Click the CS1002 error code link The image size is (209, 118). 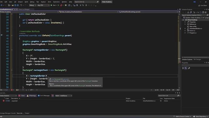pos(8,101)
